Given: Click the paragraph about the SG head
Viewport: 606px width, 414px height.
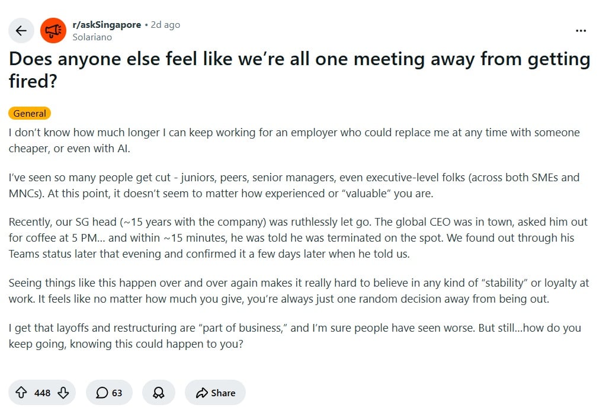Looking at the screenshot, I should 298,238.
